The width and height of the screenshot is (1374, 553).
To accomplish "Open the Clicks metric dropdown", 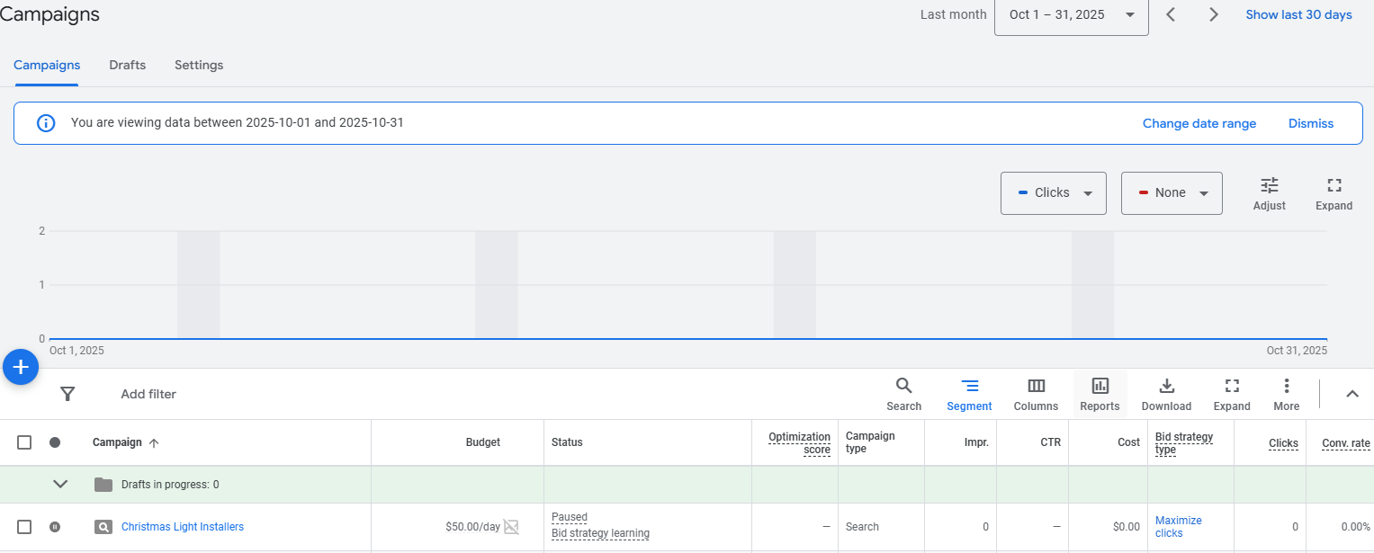I will tap(1053, 193).
